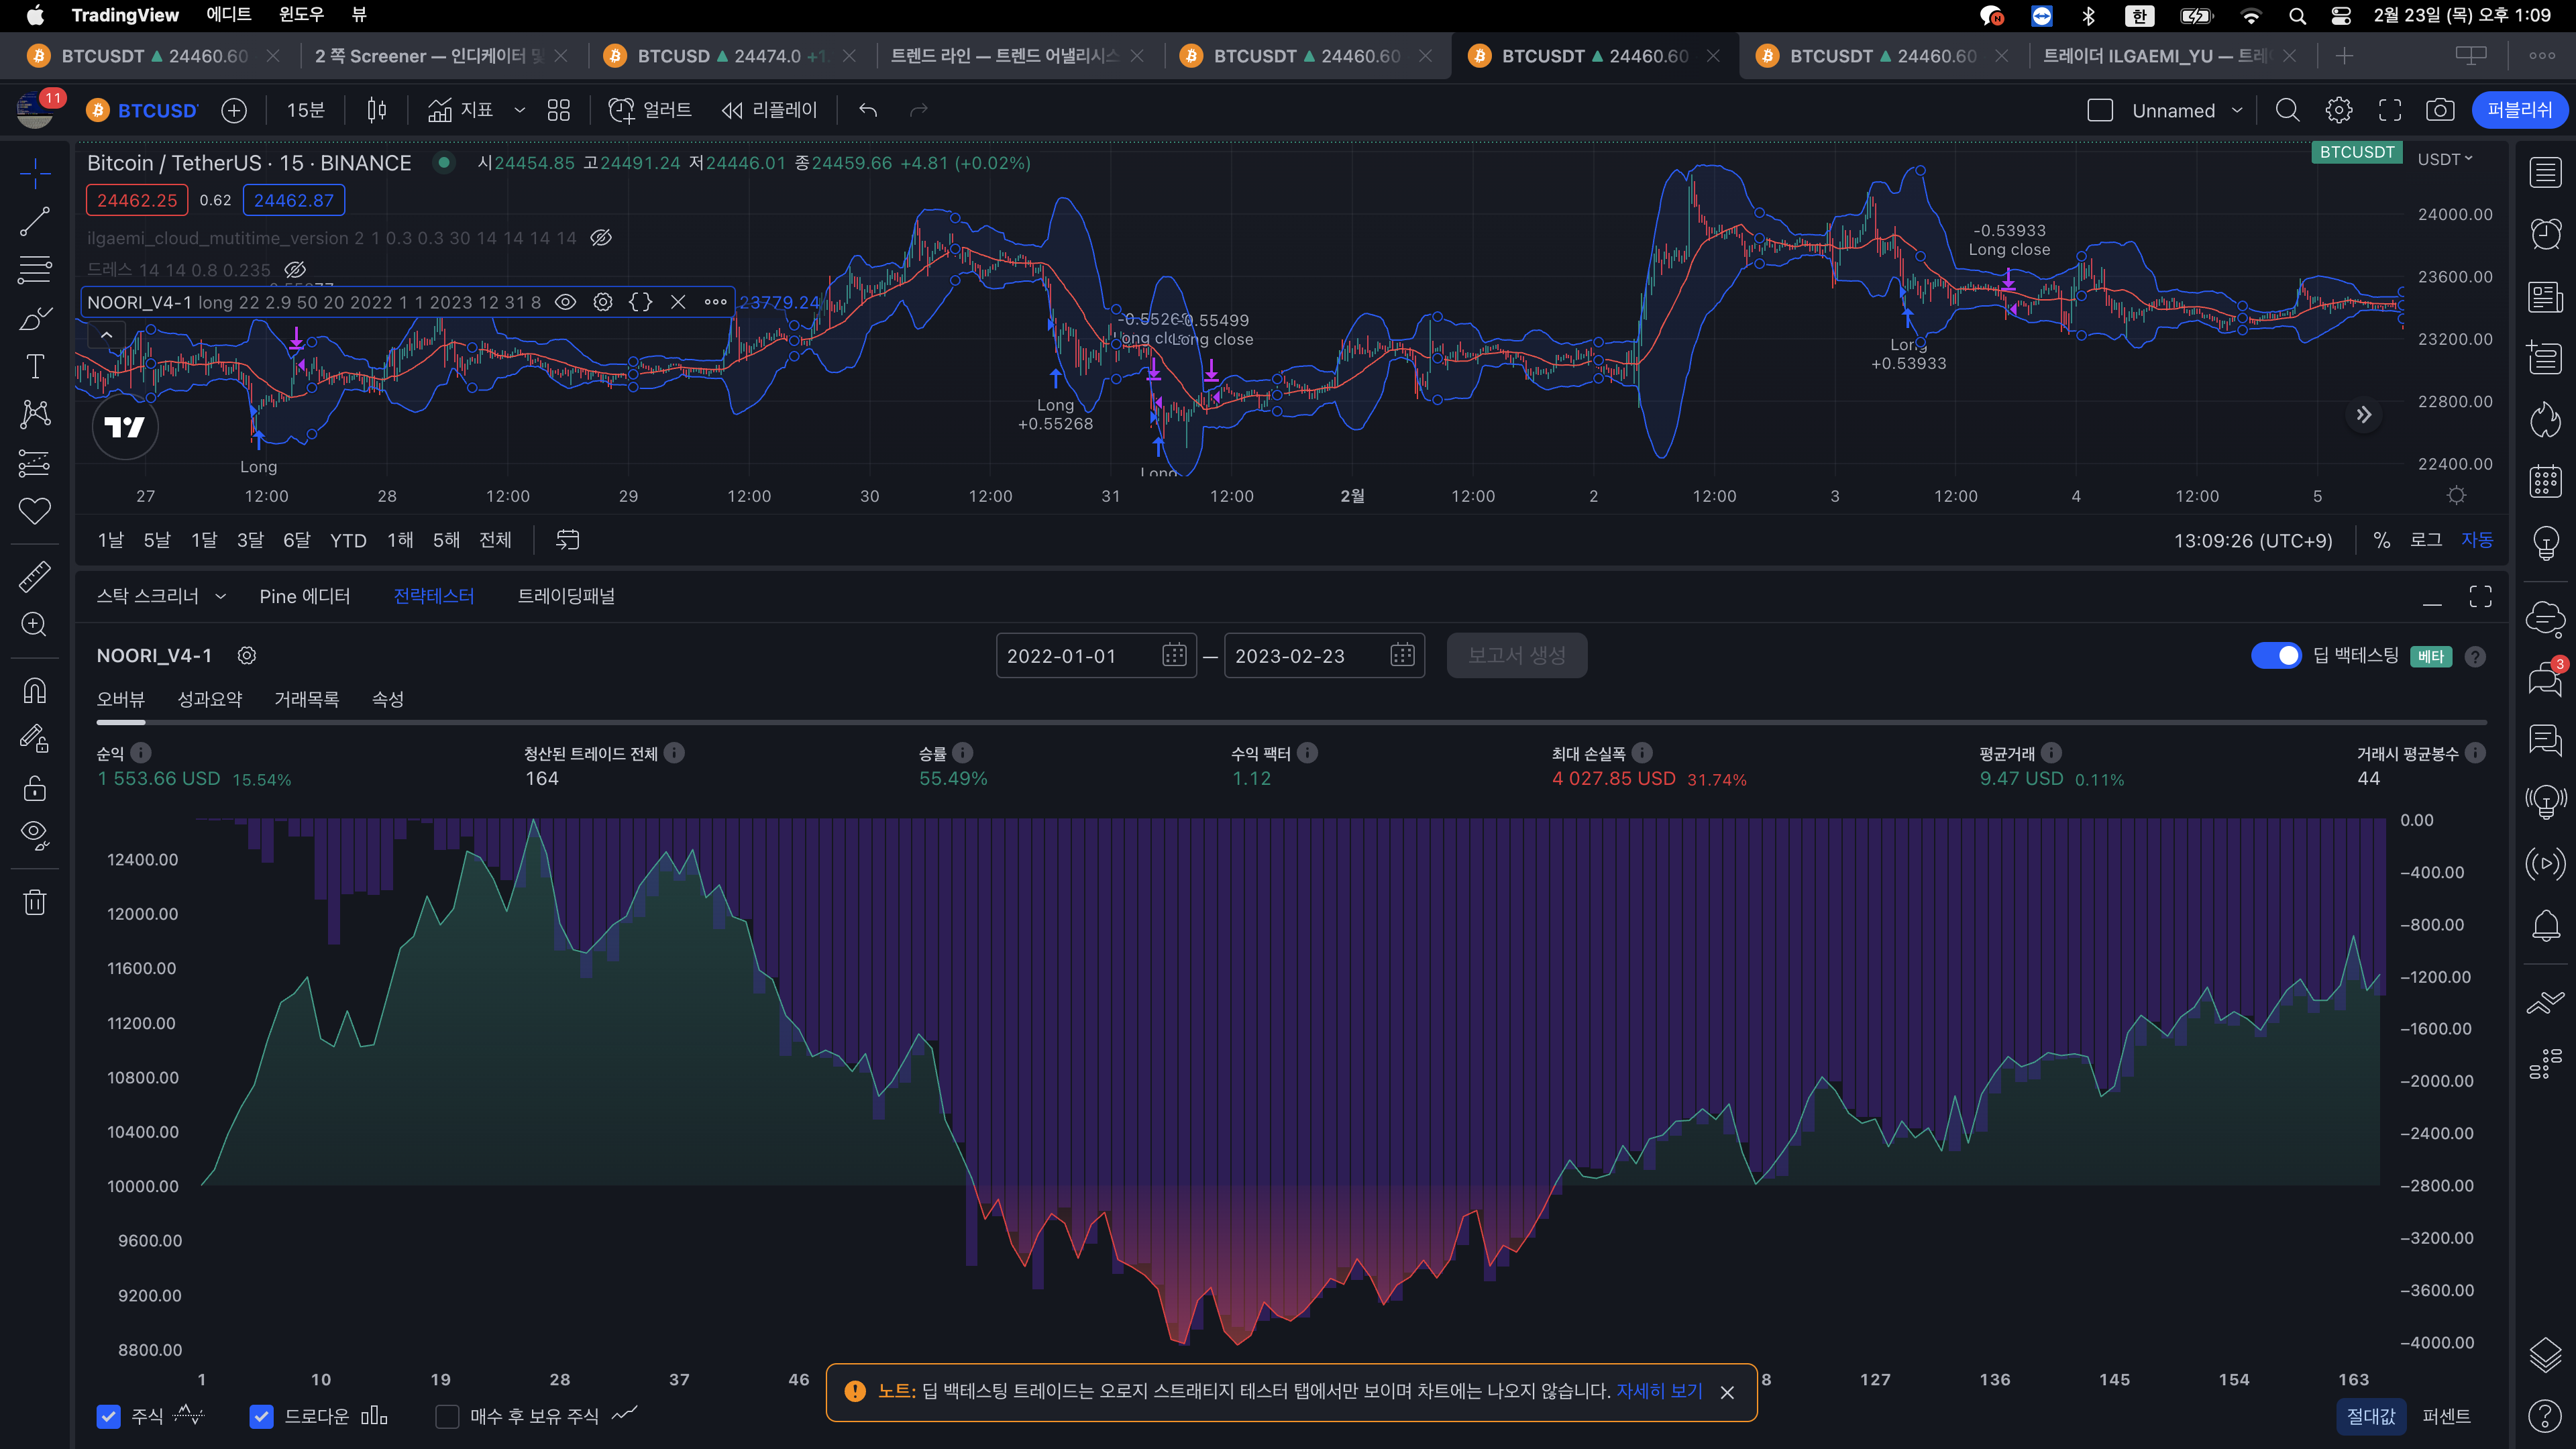Open the 스탁 스크리너 dropdown arrow

[x=220, y=596]
